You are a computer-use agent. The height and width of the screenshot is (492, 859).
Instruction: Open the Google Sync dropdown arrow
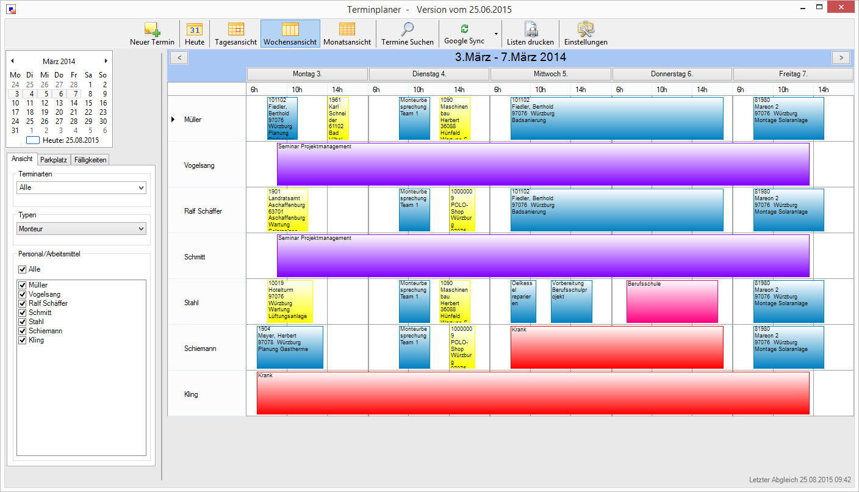(496, 34)
